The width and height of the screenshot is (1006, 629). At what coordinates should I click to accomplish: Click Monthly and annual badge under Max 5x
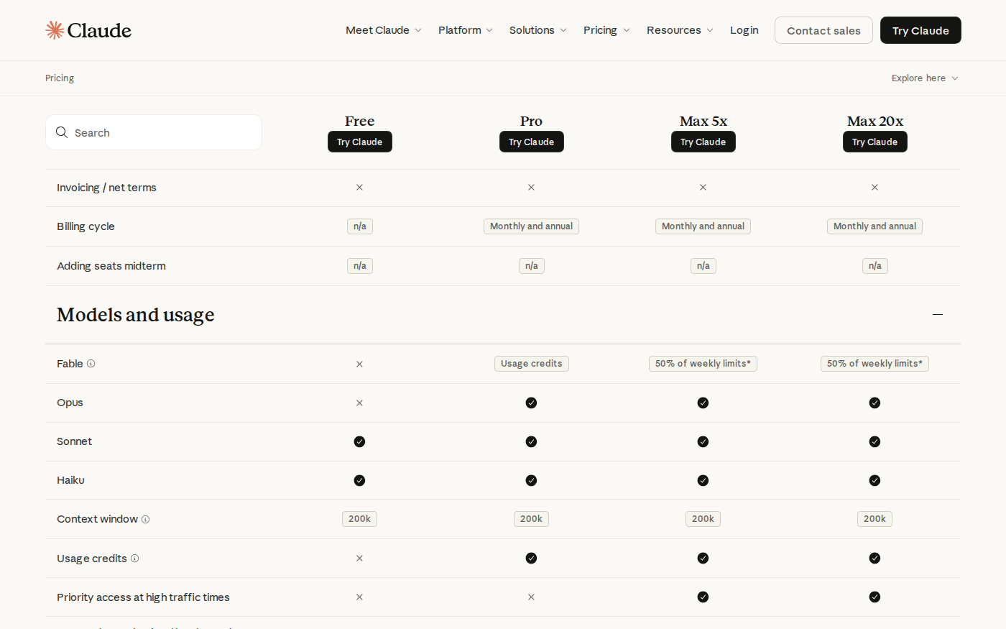703,226
